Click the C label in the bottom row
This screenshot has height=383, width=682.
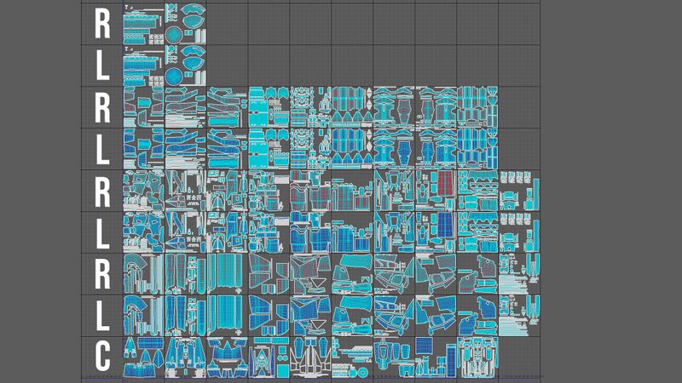(x=101, y=356)
